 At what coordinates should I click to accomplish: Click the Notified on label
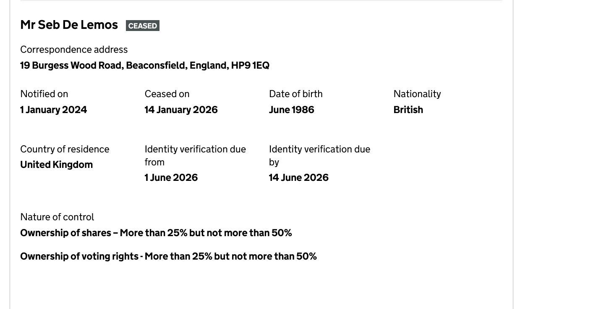click(x=44, y=94)
